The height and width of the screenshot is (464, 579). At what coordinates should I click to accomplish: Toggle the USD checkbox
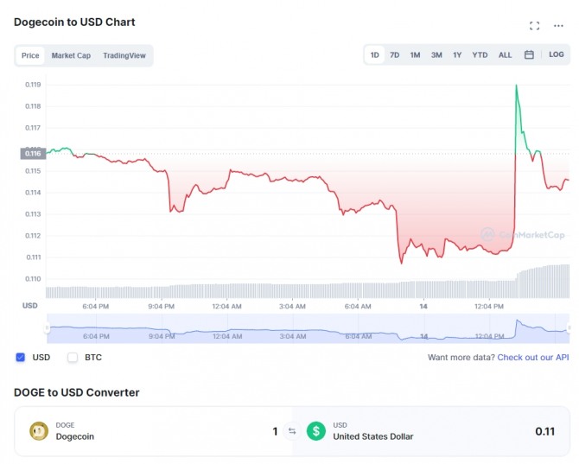21,358
